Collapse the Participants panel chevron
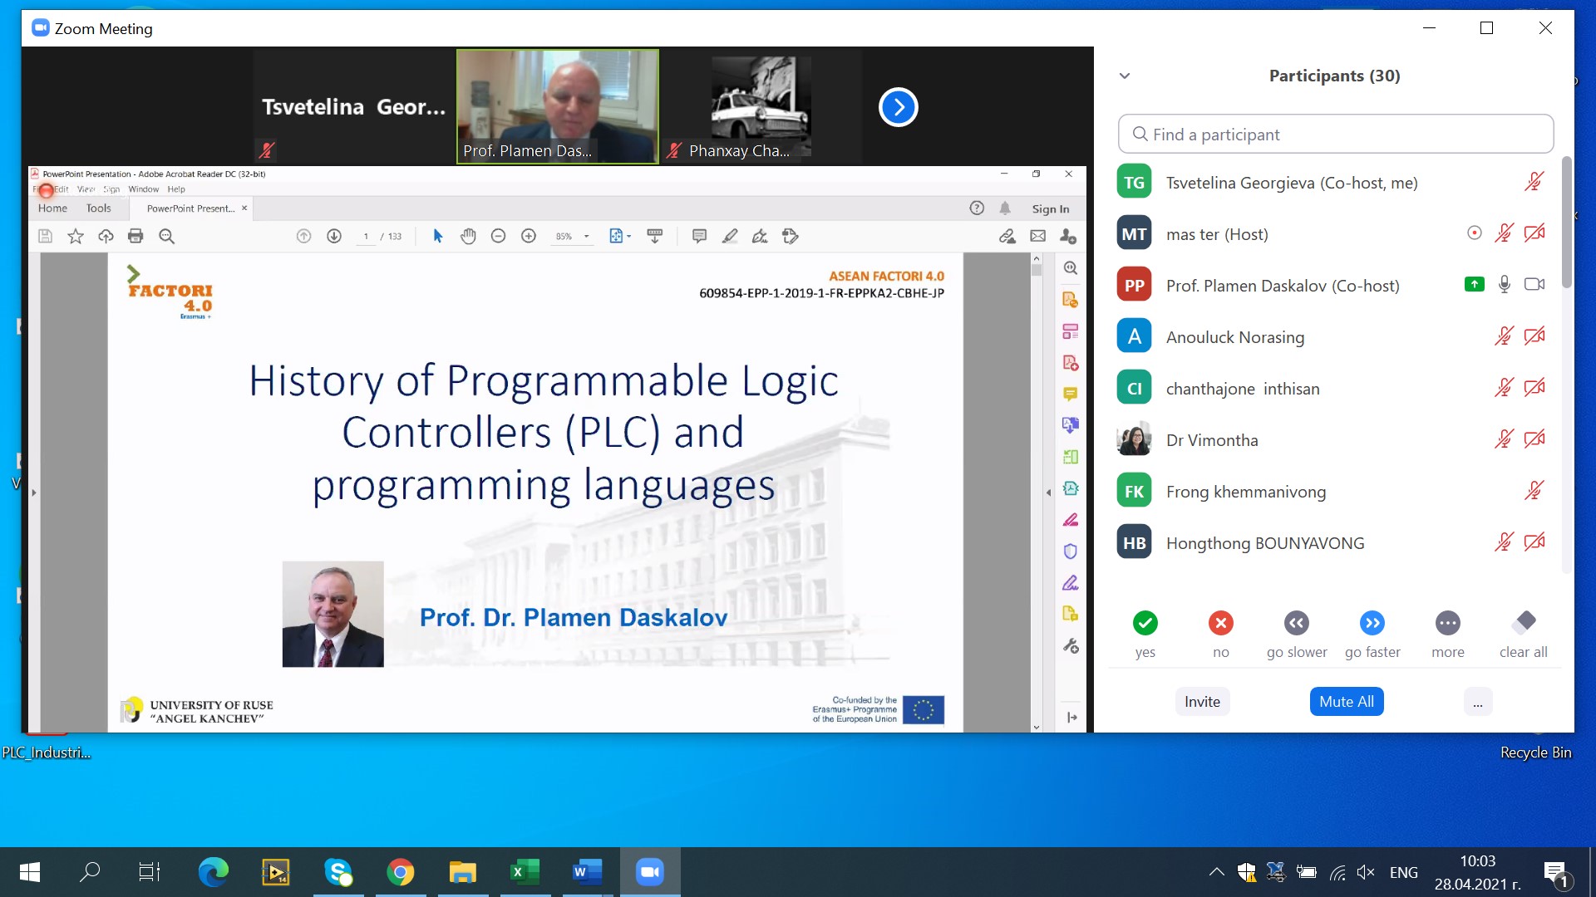This screenshot has width=1596, height=897. 1125,76
